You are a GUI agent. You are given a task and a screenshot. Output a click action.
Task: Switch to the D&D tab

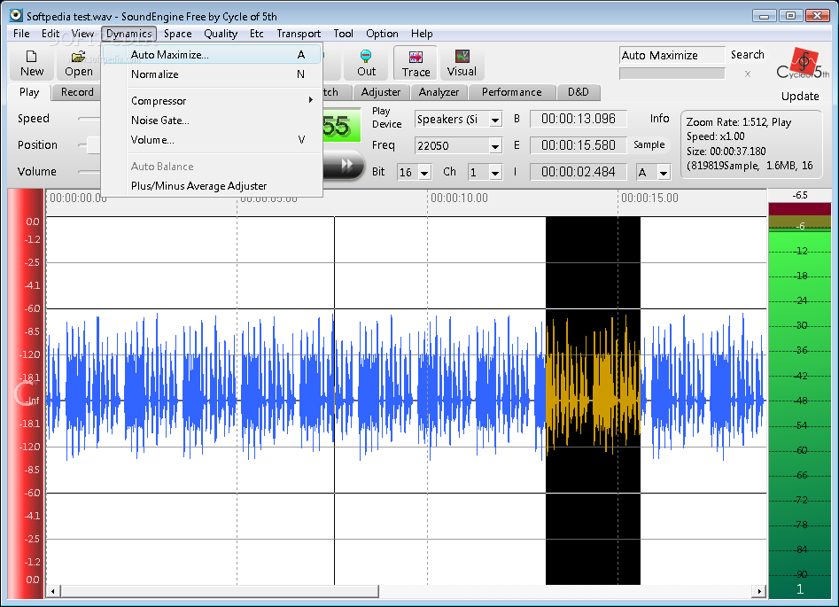578,92
